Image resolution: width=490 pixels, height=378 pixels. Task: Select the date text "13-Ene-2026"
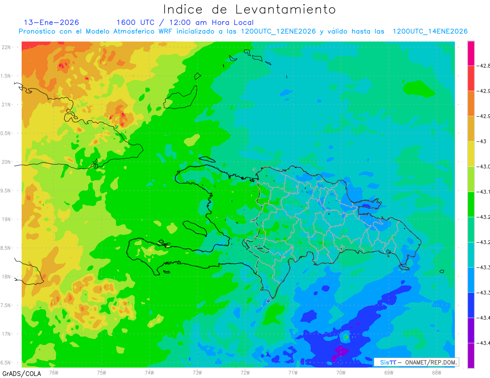[x=51, y=22]
